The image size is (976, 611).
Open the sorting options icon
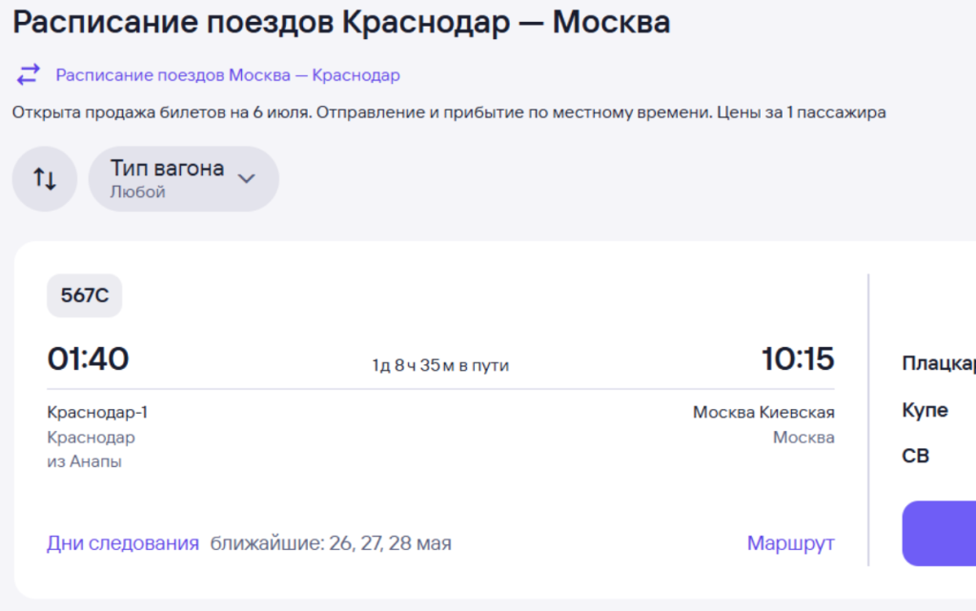point(44,178)
